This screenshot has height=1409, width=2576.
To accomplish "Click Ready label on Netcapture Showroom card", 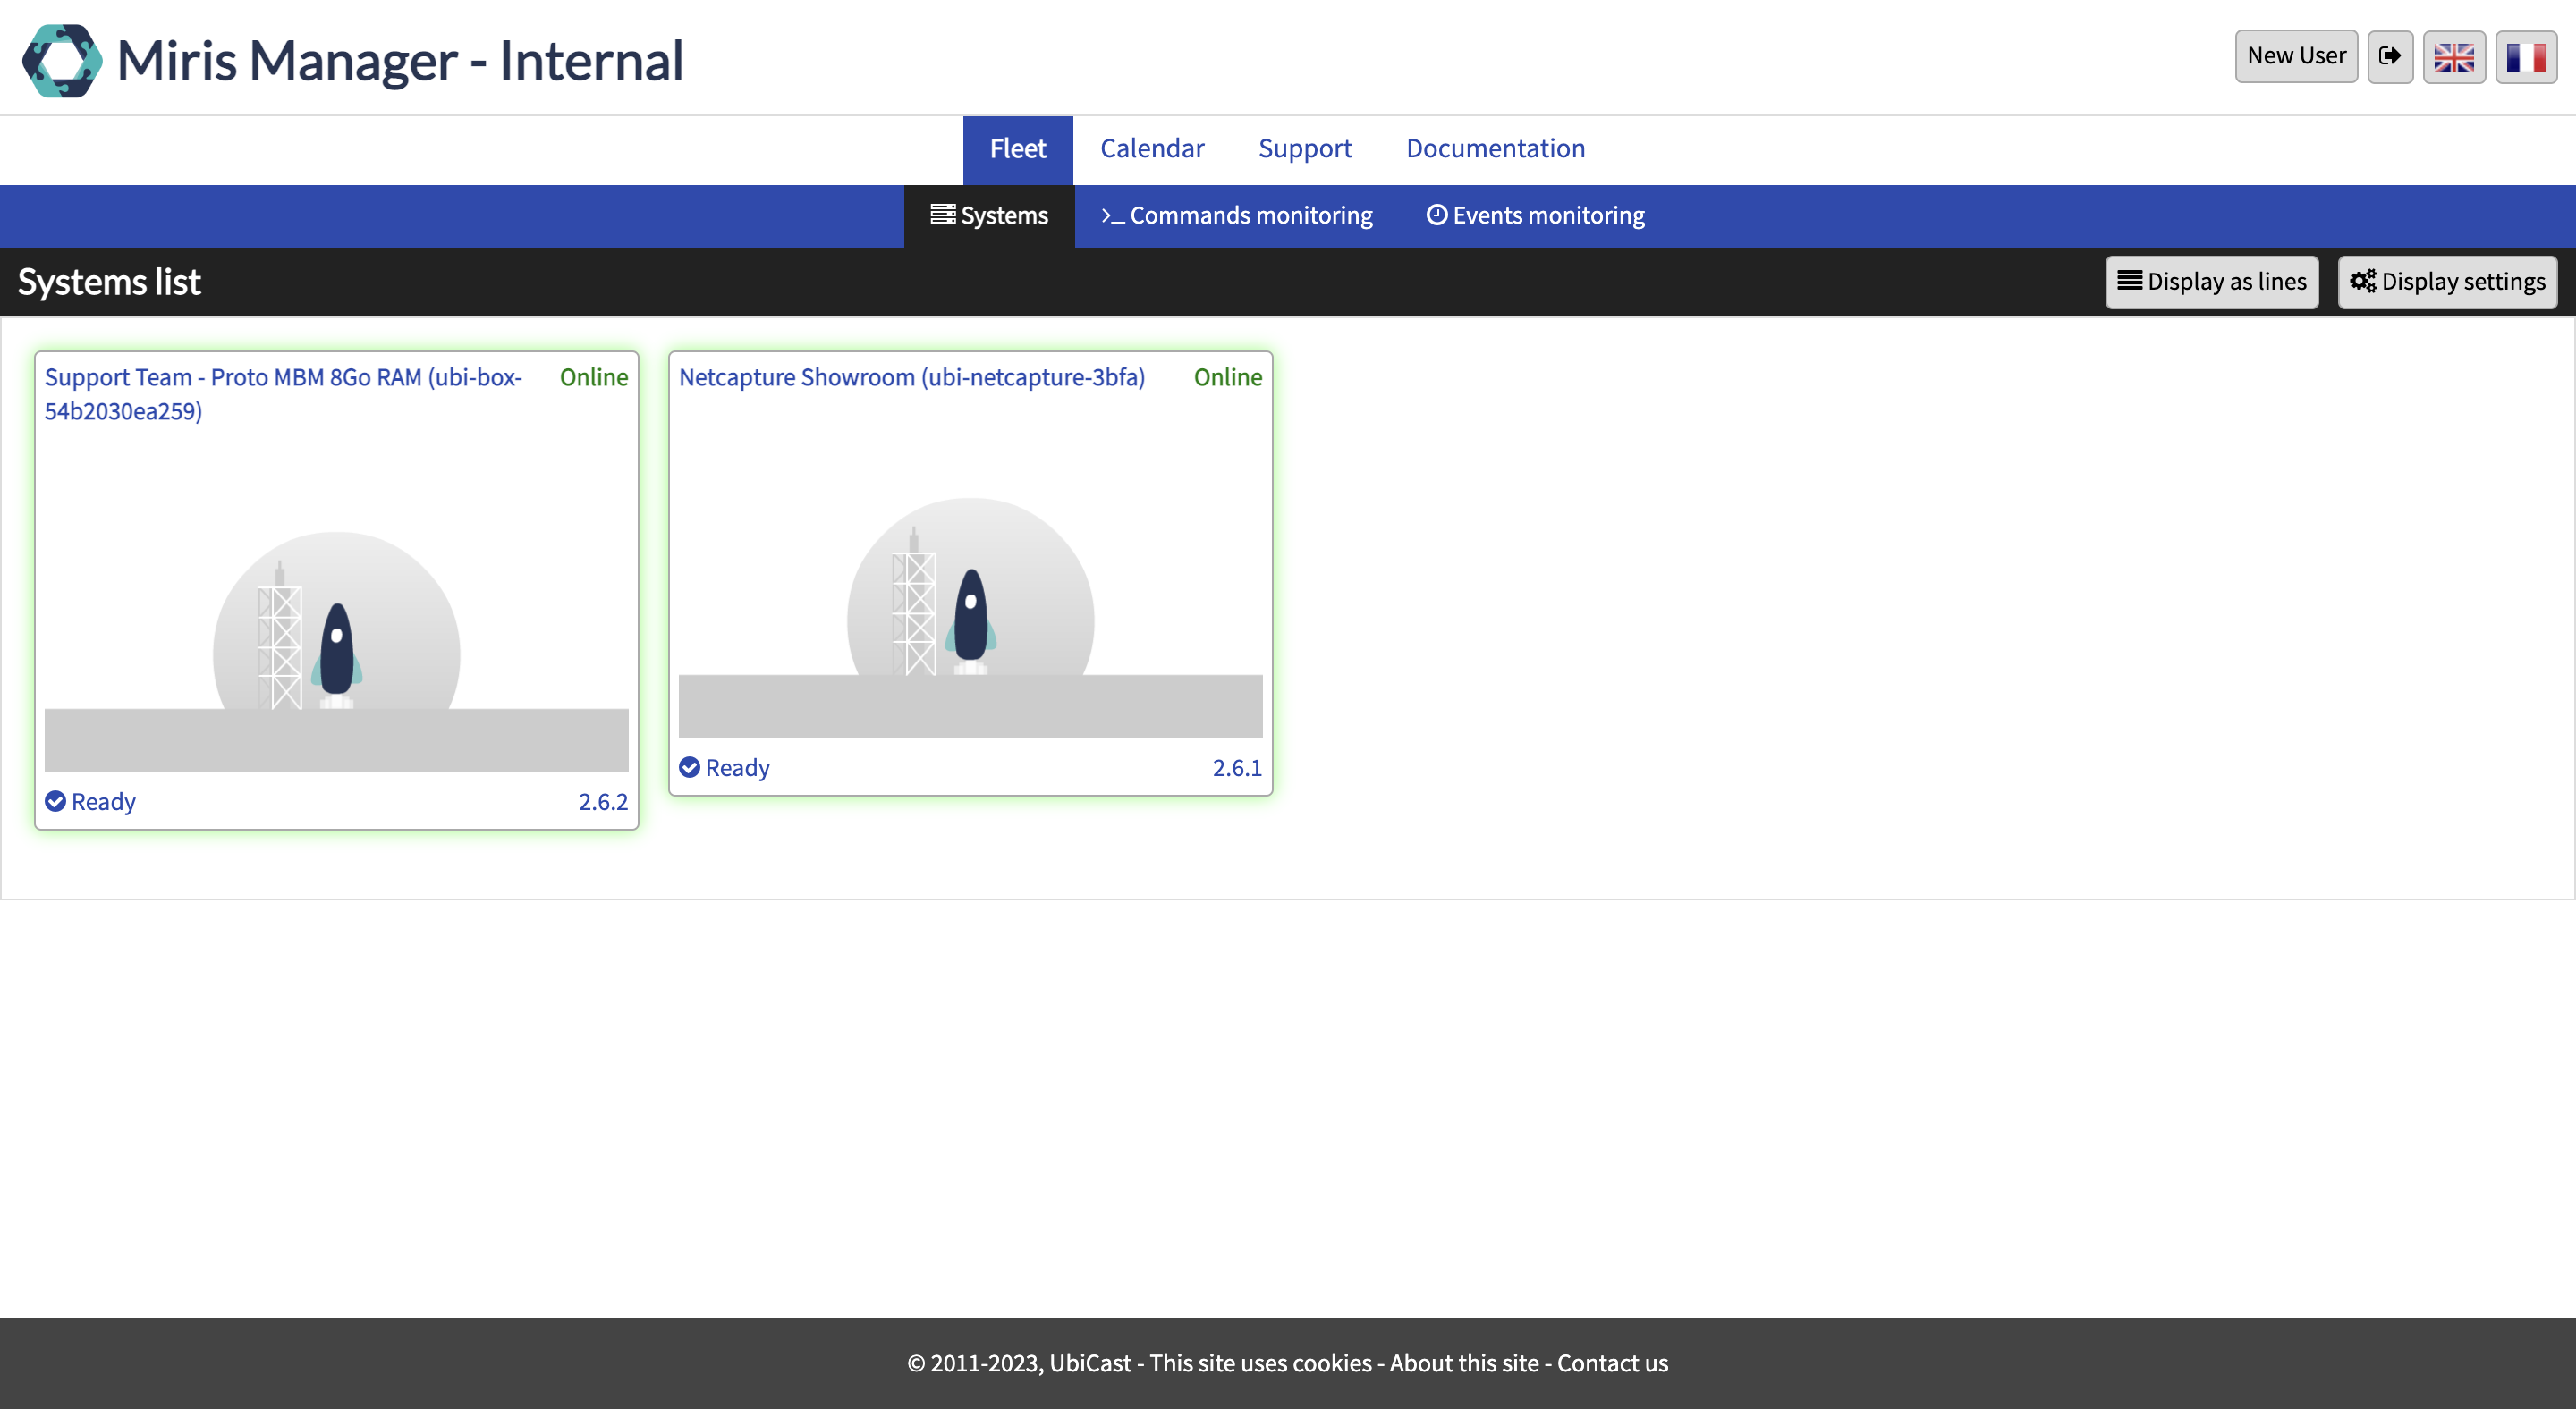I will click(738, 769).
